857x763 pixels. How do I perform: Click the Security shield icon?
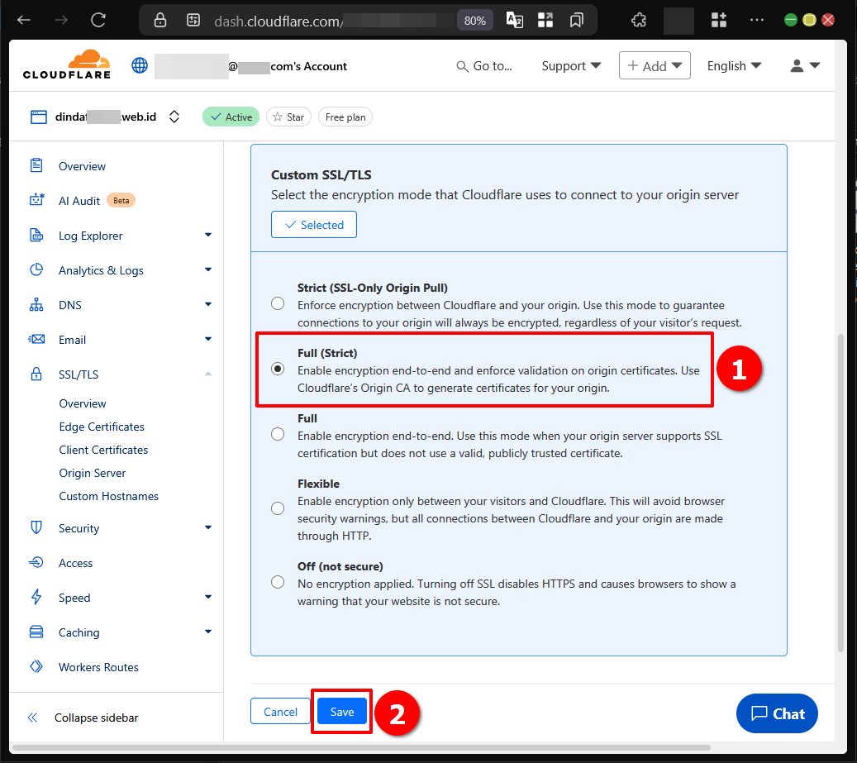click(36, 528)
